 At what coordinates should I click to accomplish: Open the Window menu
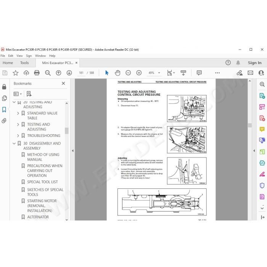40,56
